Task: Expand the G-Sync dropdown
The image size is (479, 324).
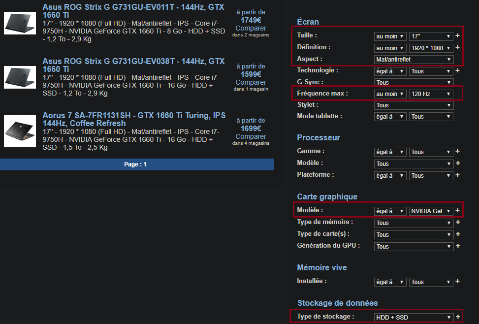Action: coord(414,83)
